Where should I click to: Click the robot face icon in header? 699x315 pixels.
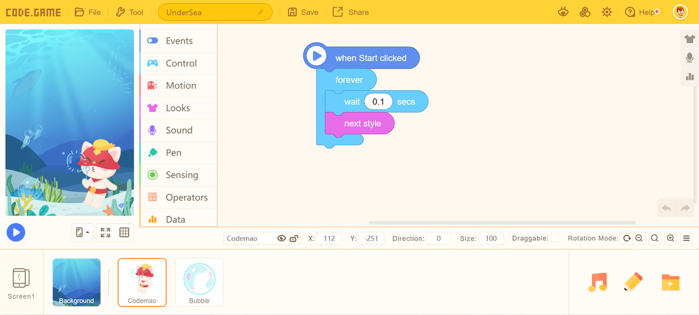pyautogui.click(x=563, y=12)
